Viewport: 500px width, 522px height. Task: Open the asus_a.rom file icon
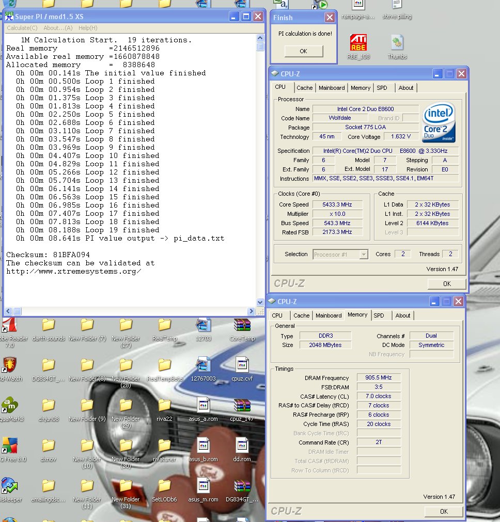coord(203,405)
